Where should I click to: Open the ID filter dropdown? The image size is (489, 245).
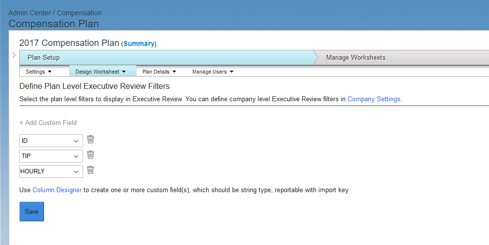coord(51,141)
